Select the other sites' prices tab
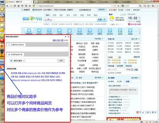Screen dimensions: 159x123 tap(15, 55)
